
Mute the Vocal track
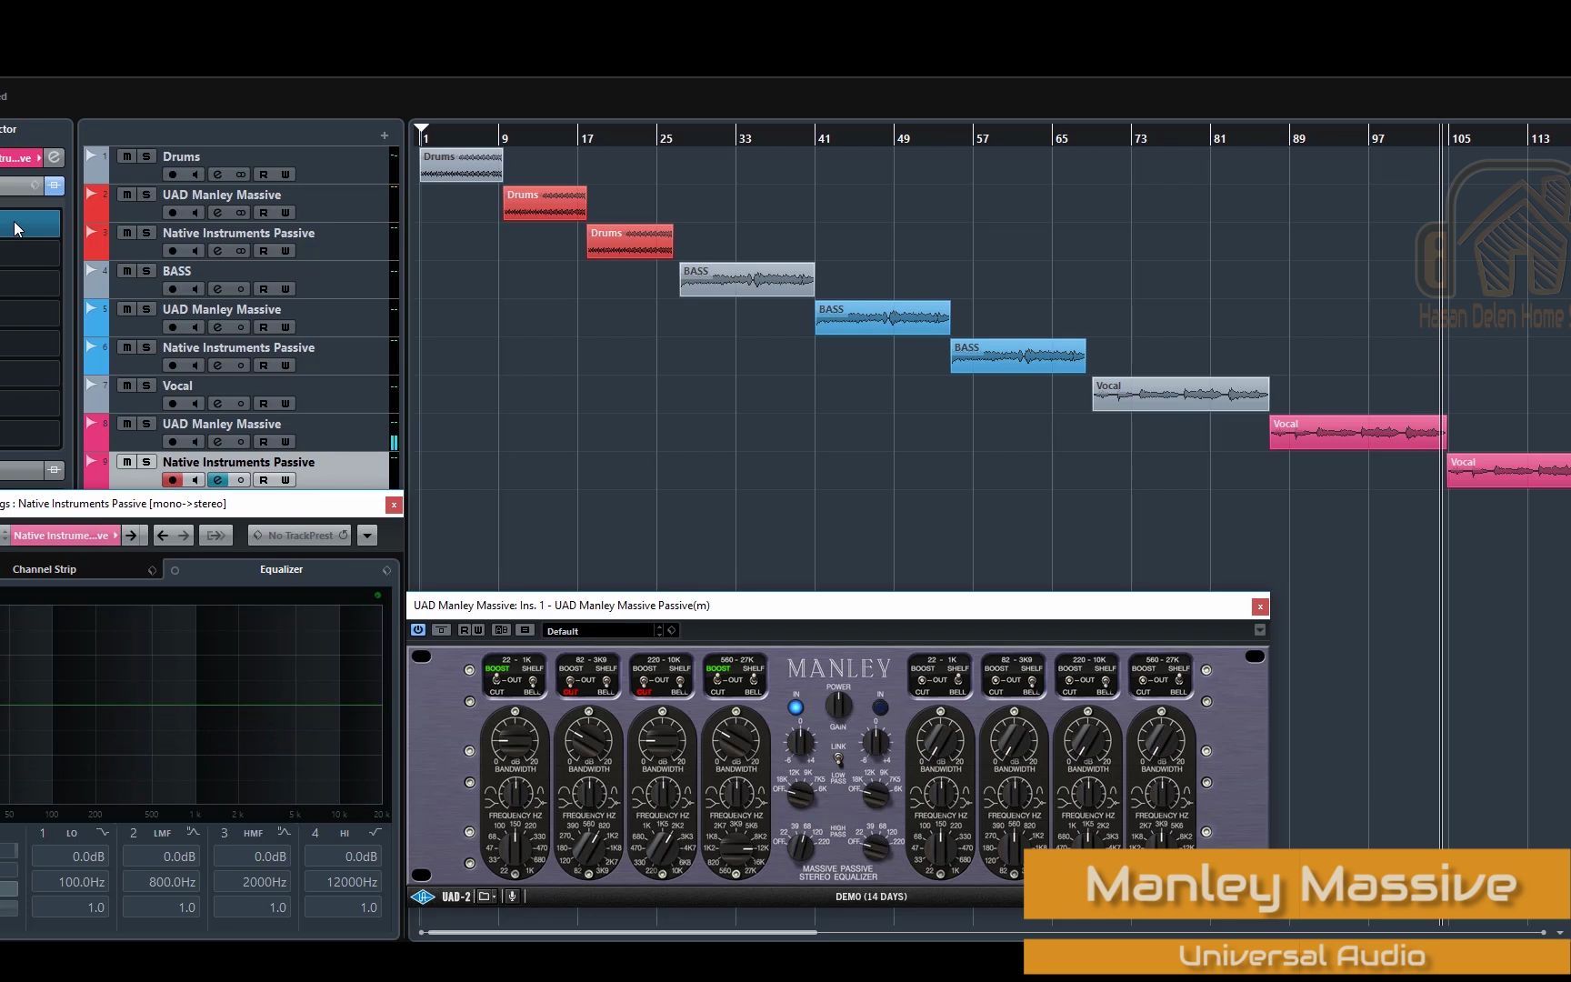click(x=127, y=386)
